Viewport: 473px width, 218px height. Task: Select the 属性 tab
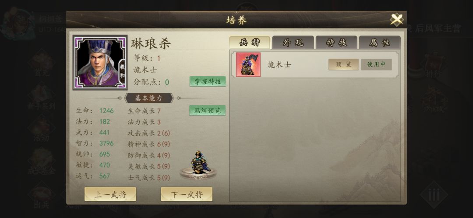[380, 42]
